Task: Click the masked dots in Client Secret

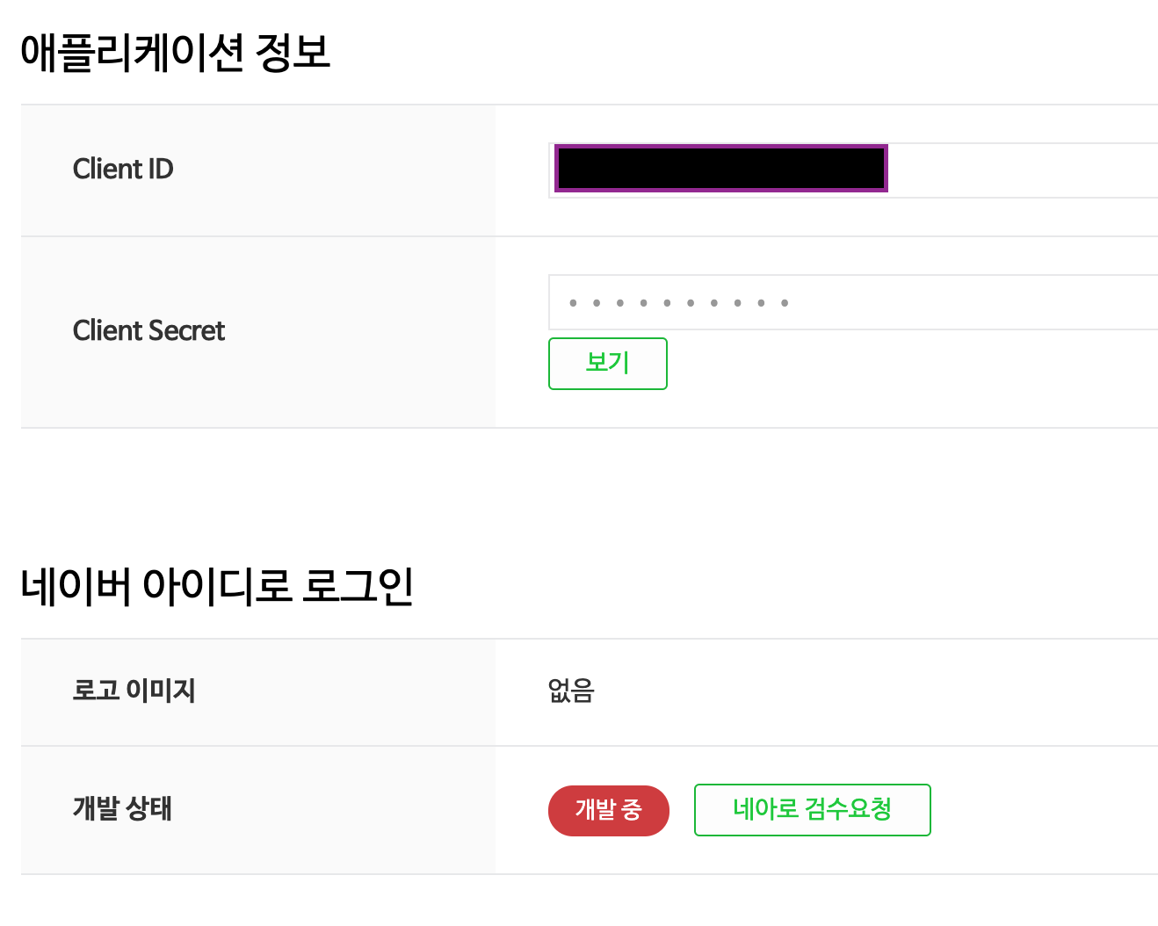Action: [678, 303]
